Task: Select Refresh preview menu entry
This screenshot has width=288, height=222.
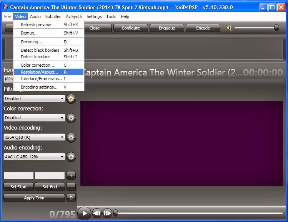Action: tap(49, 25)
